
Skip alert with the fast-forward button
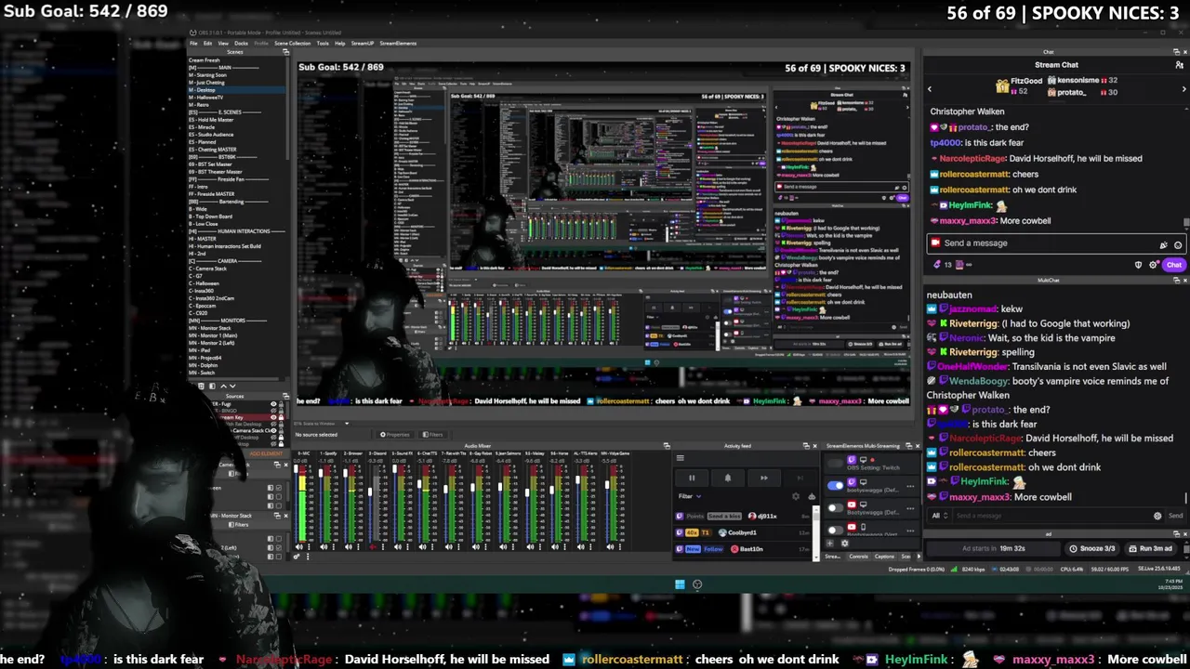pos(764,478)
